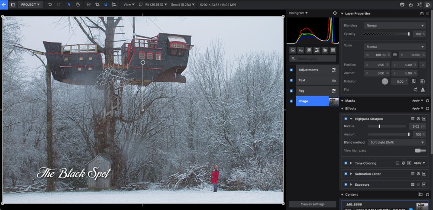Click the link width-height proportions icon

(x=395, y=55)
